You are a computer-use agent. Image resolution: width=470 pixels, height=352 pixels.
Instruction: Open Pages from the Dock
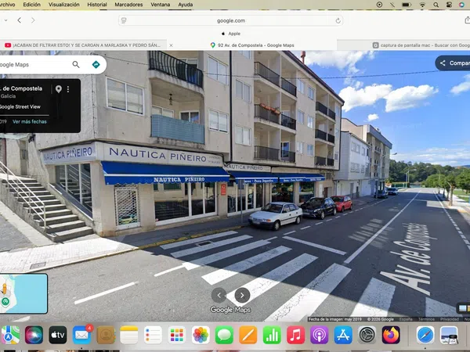pyautogui.click(x=248, y=335)
